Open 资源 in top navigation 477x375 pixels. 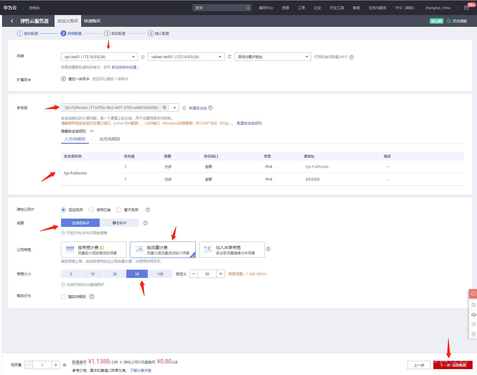click(285, 8)
